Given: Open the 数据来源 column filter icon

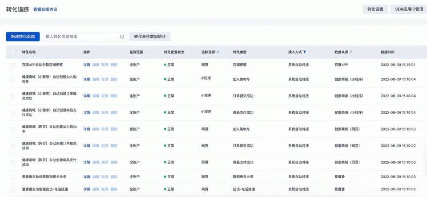Looking at the screenshot, I should (x=351, y=52).
